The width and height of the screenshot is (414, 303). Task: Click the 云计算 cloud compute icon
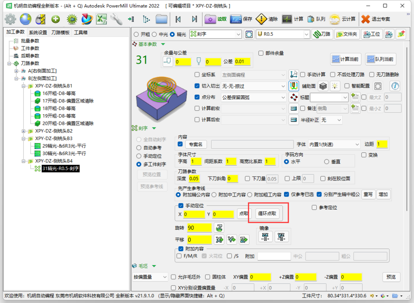335,19
